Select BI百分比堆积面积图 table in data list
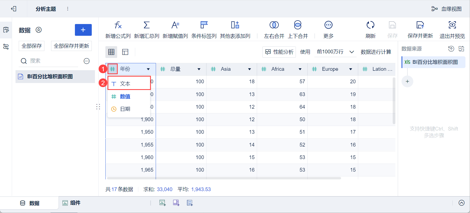 [55, 77]
